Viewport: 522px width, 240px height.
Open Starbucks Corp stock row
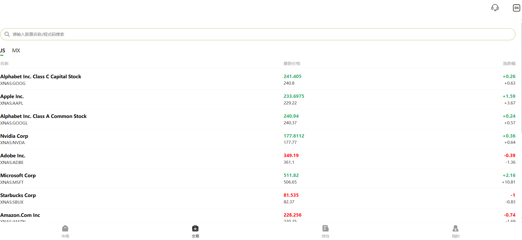click(18, 195)
